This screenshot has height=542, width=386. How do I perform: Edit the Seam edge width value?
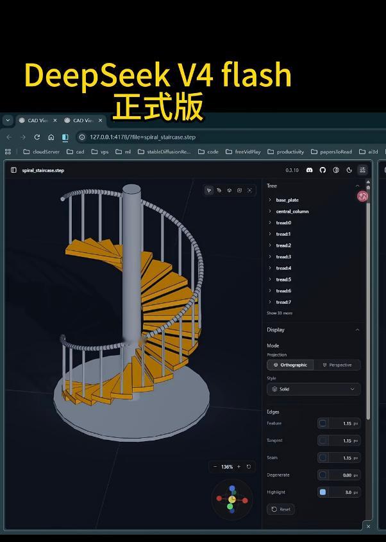click(344, 458)
